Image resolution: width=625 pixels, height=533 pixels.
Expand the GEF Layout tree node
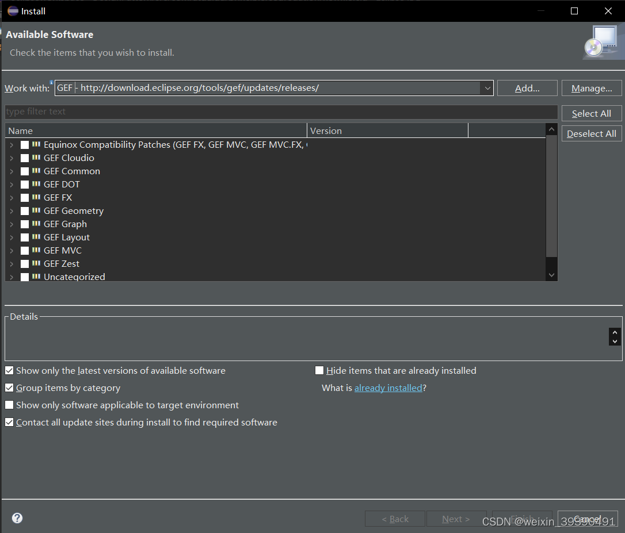coord(12,237)
